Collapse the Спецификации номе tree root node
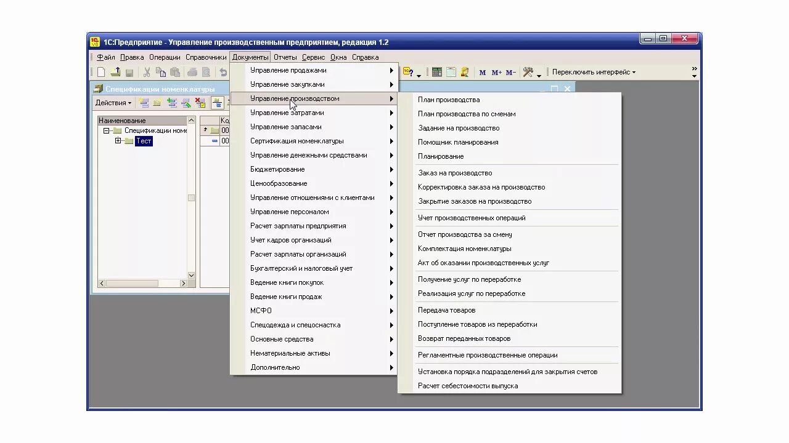This screenshot has height=443, width=789. pos(107,130)
